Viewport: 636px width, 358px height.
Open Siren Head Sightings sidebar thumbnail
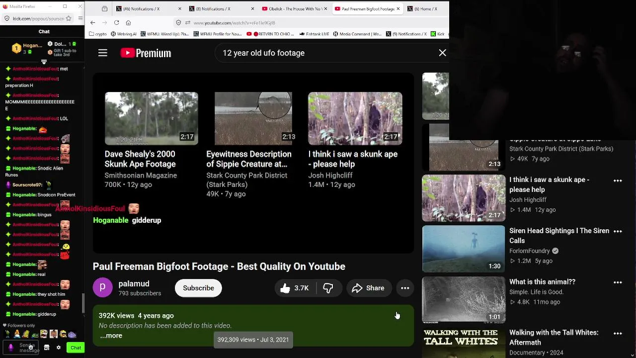pyautogui.click(x=464, y=249)
